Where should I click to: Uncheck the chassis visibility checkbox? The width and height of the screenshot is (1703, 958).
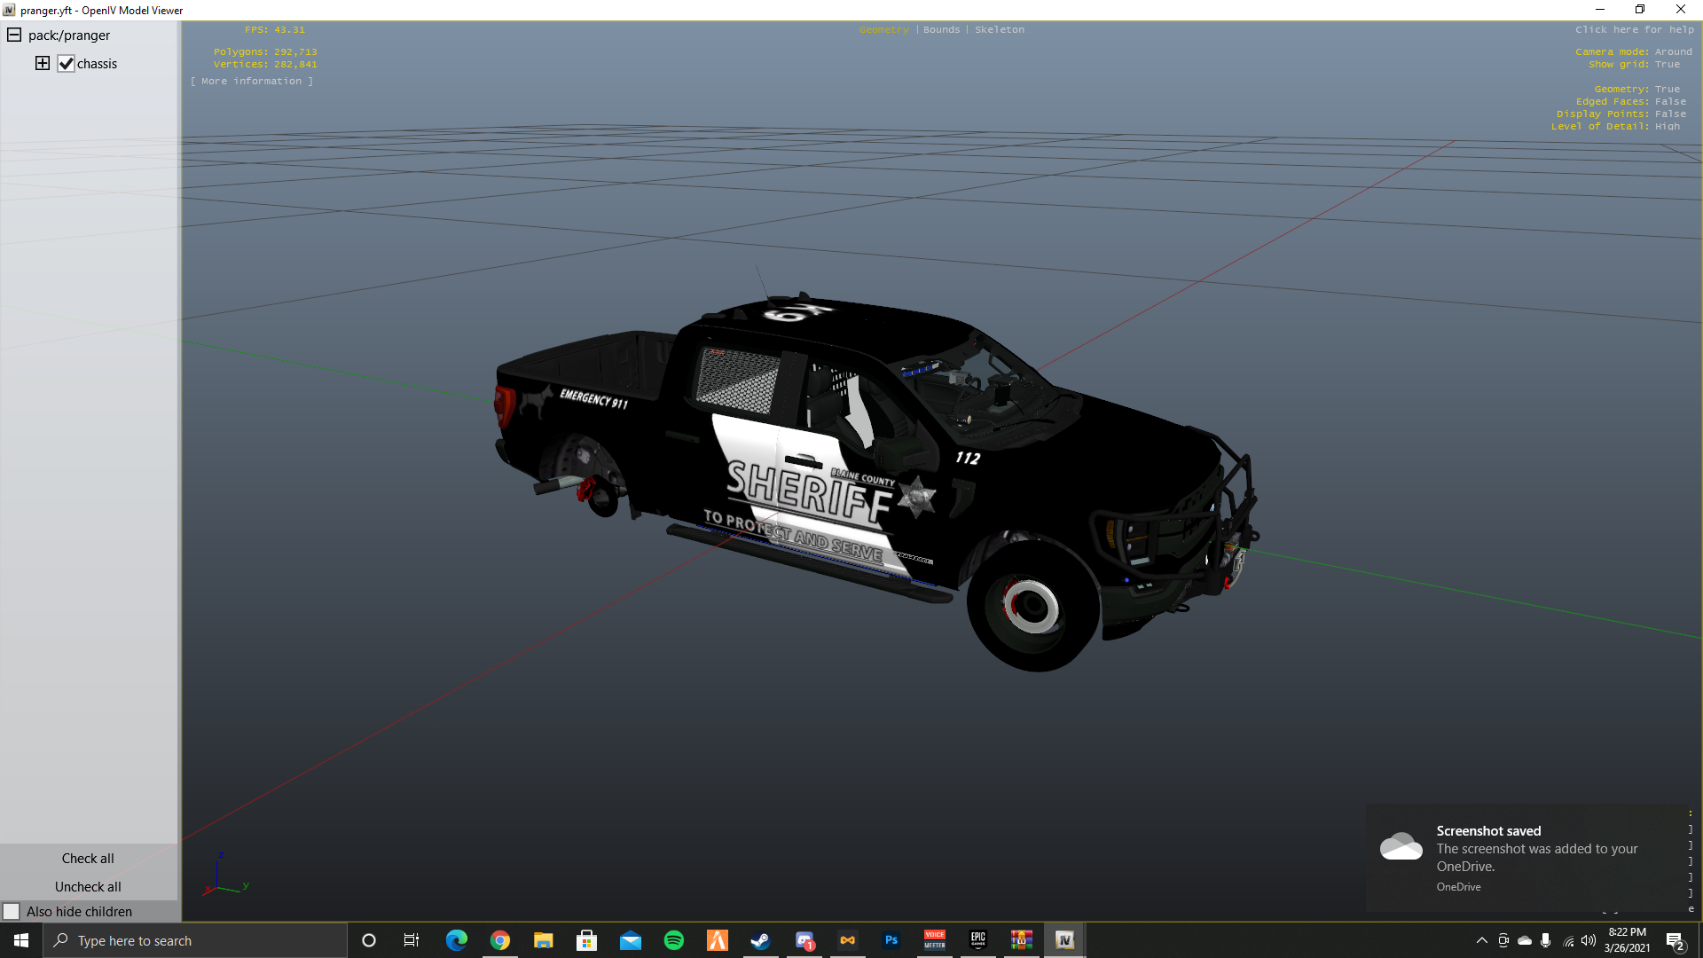[x=66, y=64]
